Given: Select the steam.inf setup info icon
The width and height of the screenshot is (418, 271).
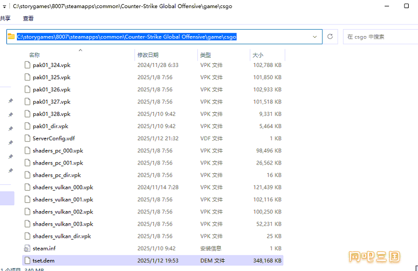Looking at the screenshot, I should coord(27,249).
